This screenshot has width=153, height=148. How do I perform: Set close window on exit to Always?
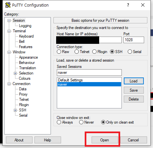click(x=65, y=122)
